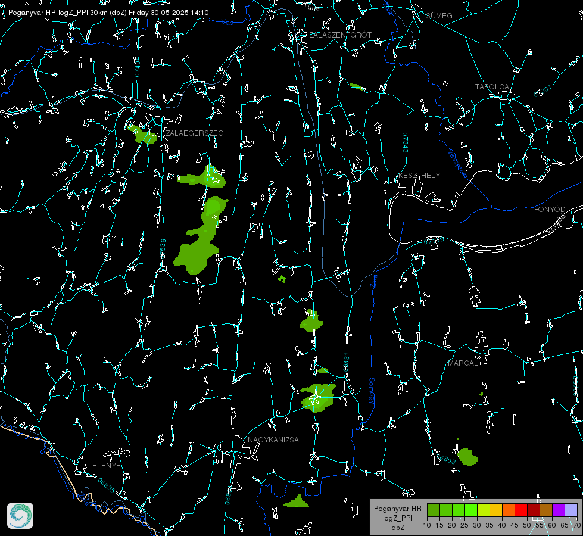
Task: Click the swirl logo icon in corner
Action: [20, 516]
